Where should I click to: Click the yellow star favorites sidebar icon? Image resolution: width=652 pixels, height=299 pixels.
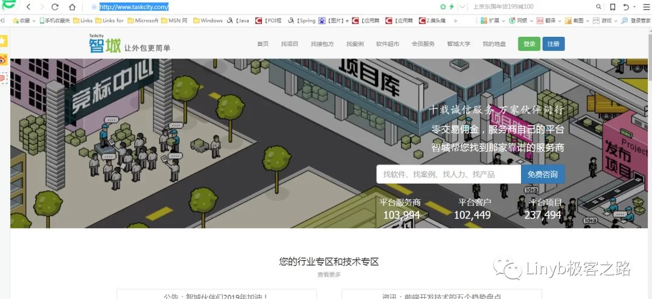point(4,41)
